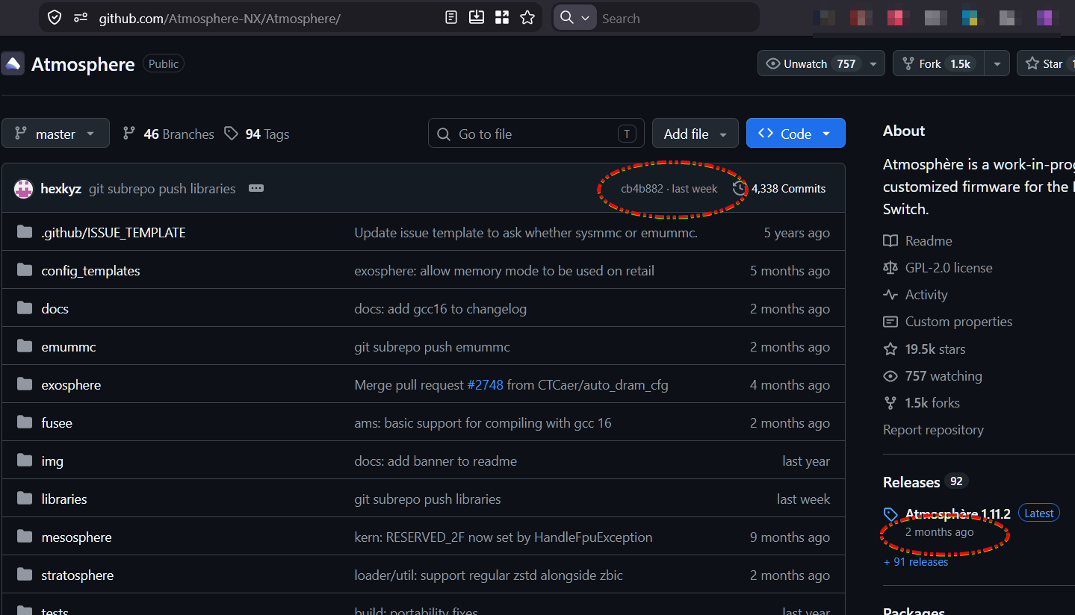The height and width of the screenshot is (615, 1075).
Task: Open commit 'docs: add banner to readme'
Action: 436,461
